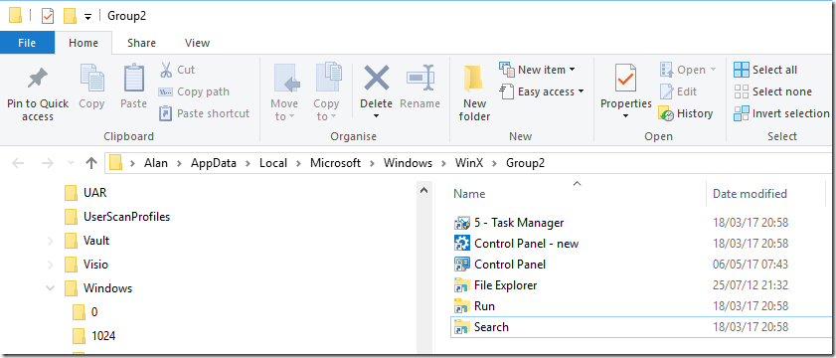Open the recent locations dropdown
This screenshot has height=358, width=836.
click(71, 163)
